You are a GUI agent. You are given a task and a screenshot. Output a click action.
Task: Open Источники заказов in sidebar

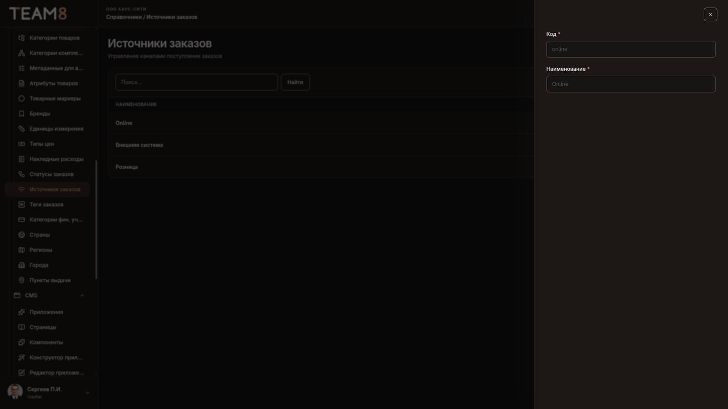(48, 189)
